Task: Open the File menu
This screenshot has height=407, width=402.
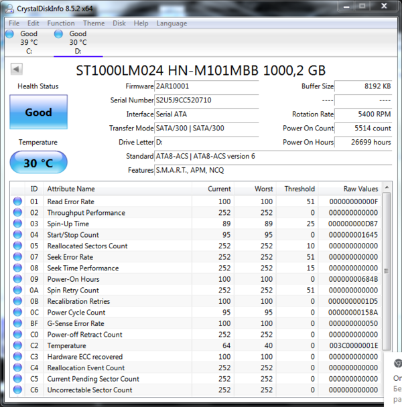Action: tap(14, 23)
